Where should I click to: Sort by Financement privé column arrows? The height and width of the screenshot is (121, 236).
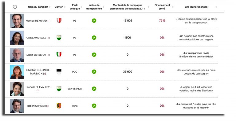[173, 7]
